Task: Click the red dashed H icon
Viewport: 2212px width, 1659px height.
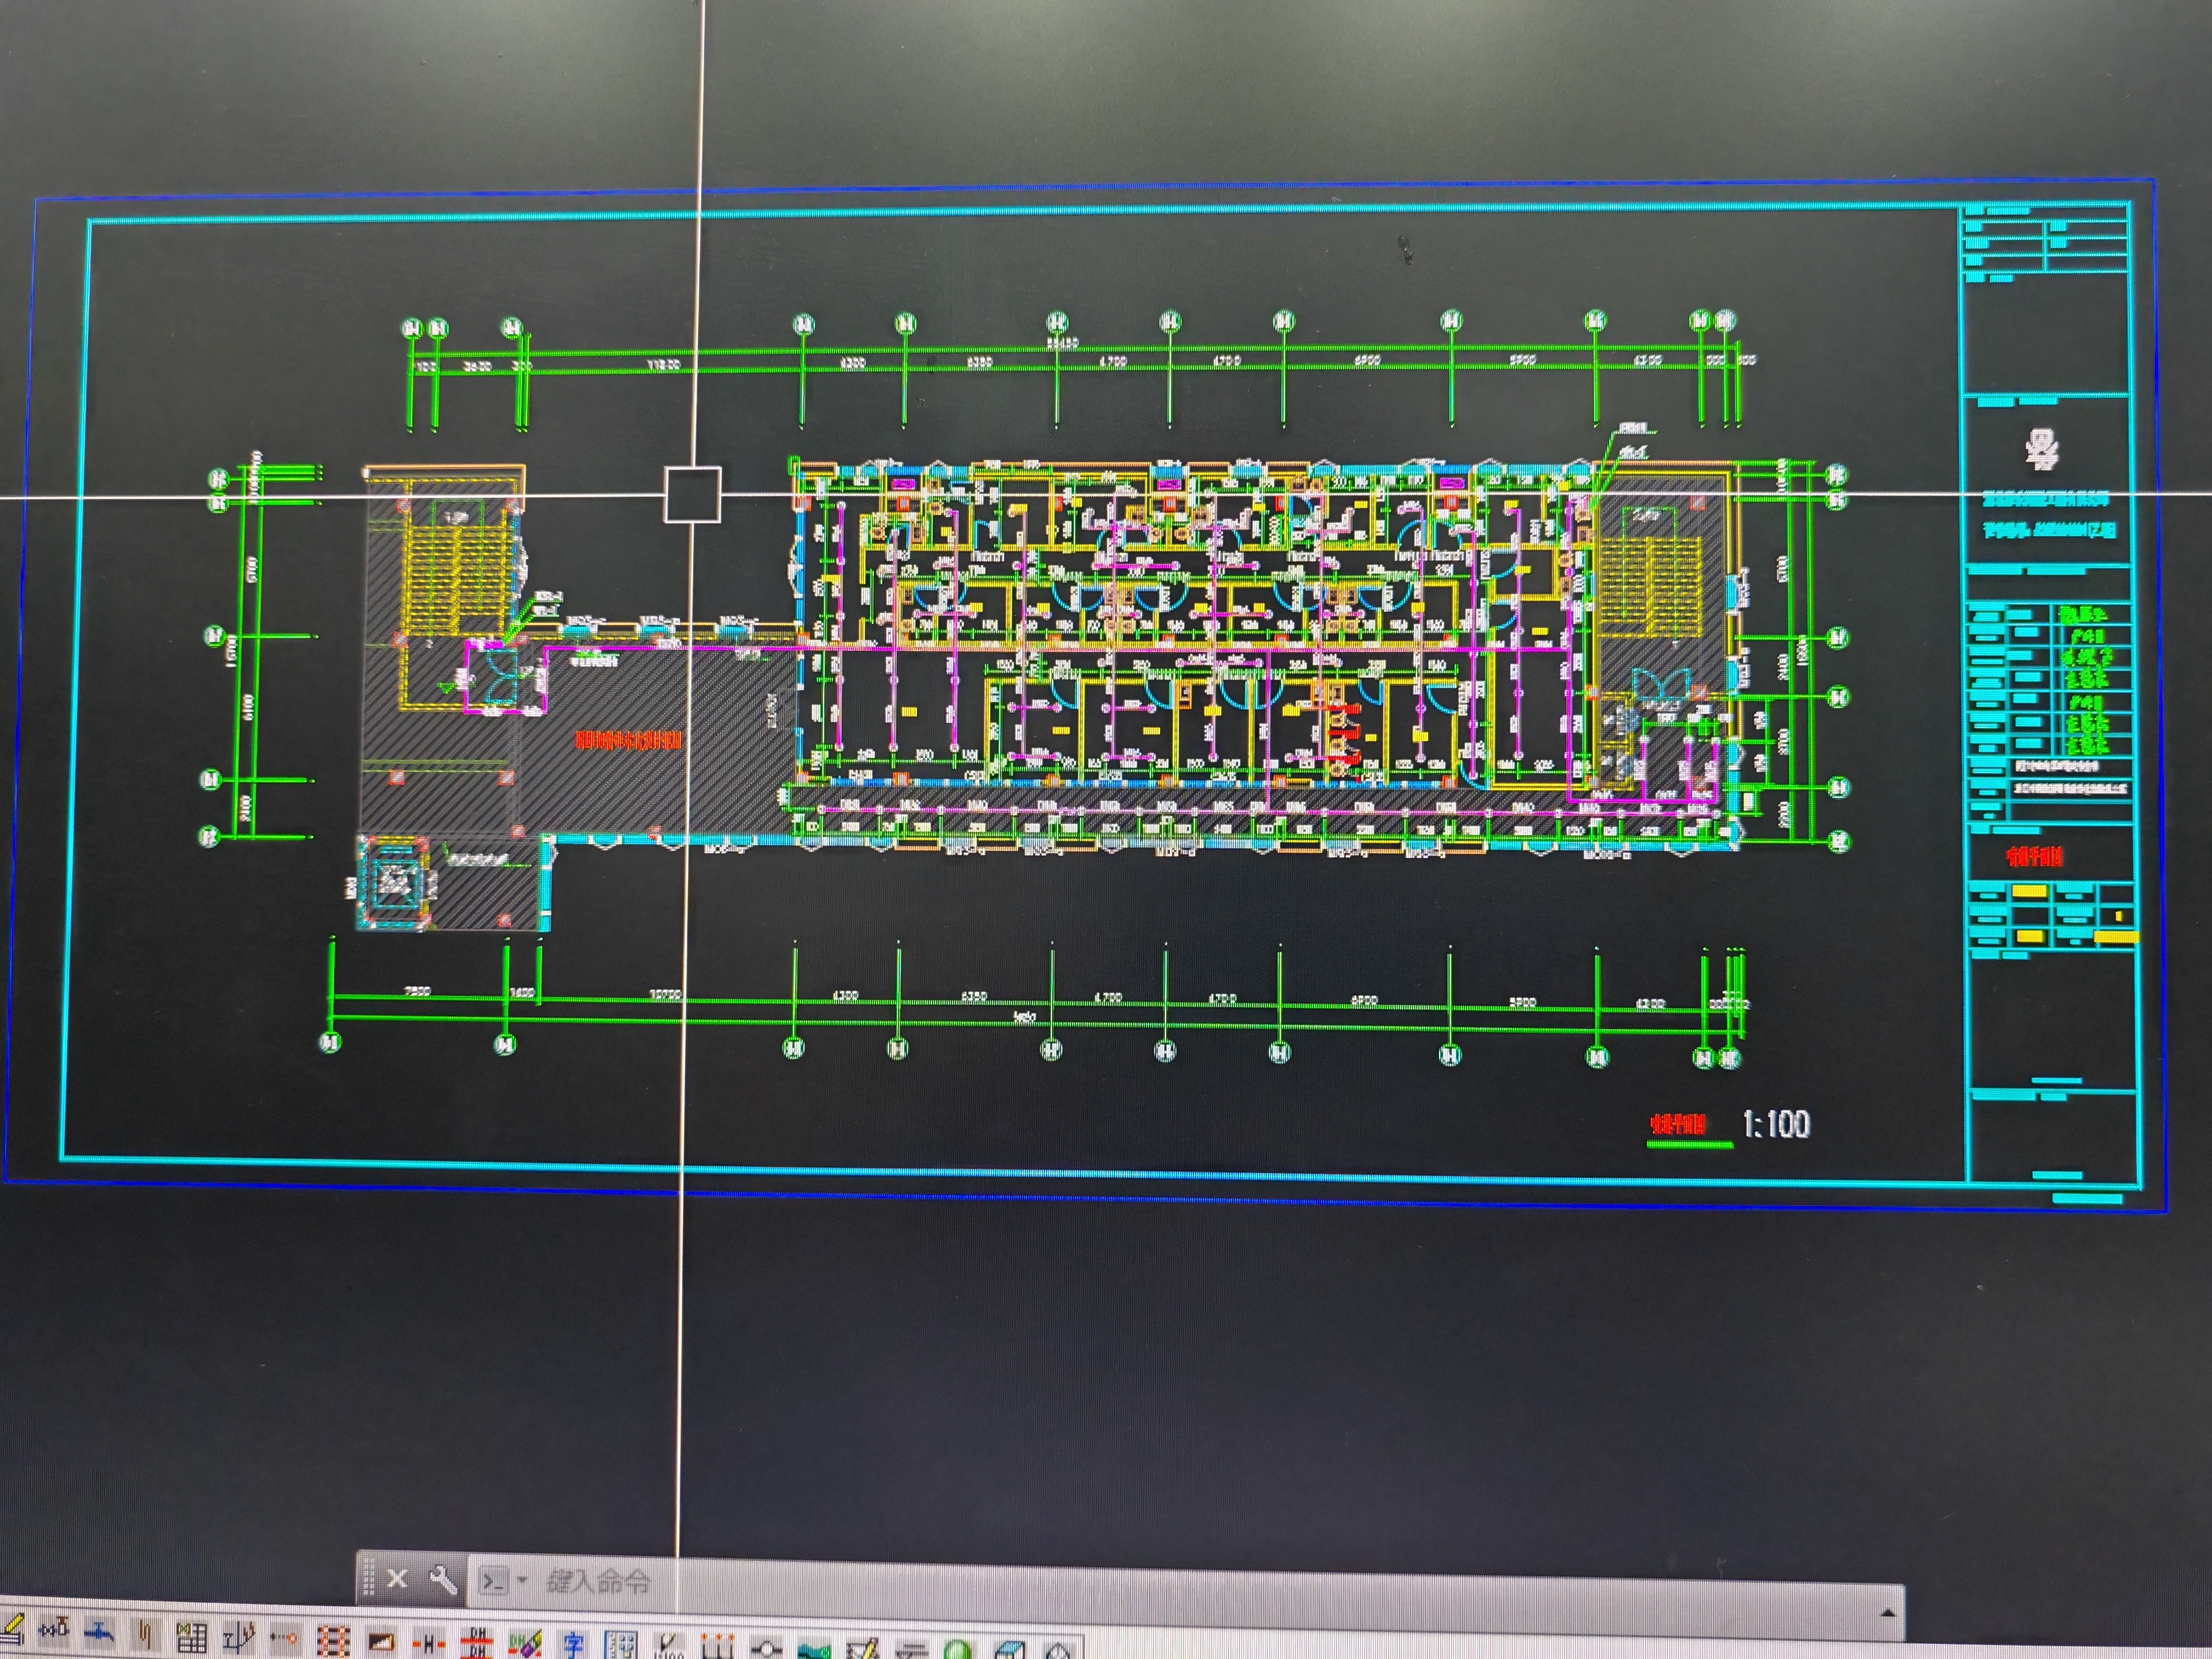Action: (x=428, y=1642)
